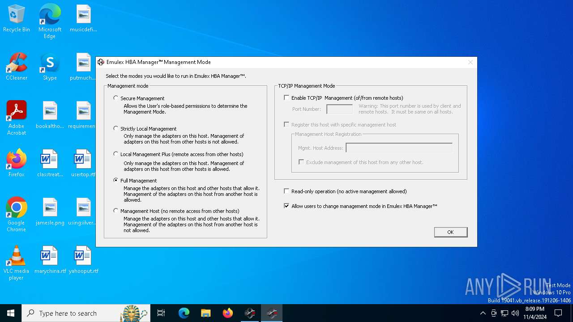Select the usertop.rtf document icon
This screenshot has width=573, height=322.
(x=83, y=164)
